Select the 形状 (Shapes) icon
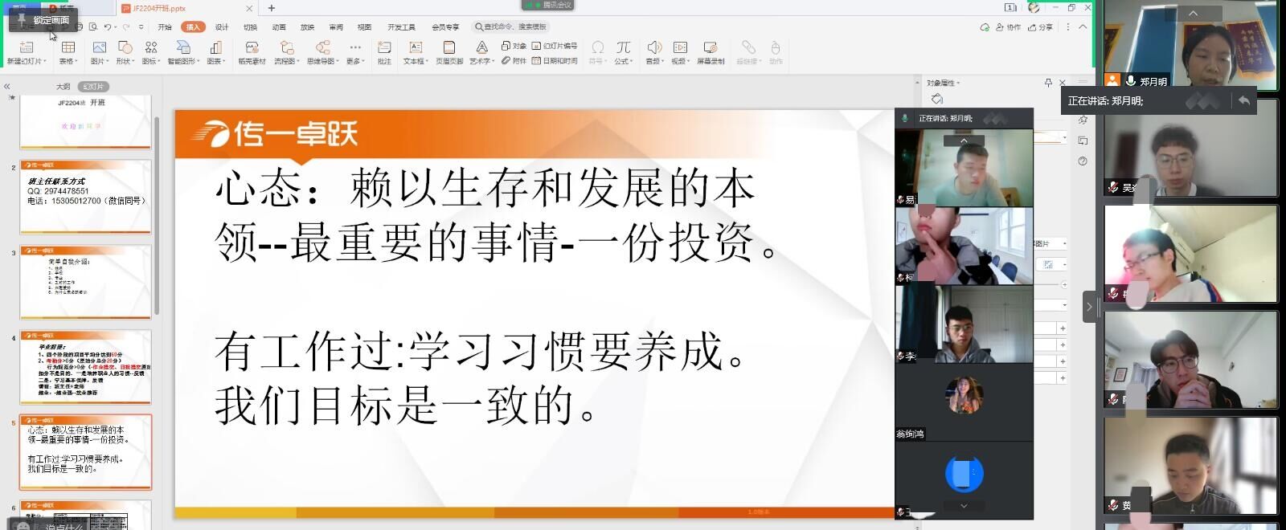 pyautogui.click(x=125, y=47)
